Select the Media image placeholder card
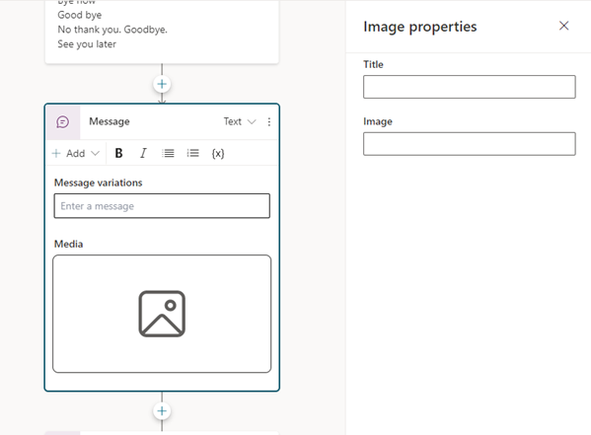591x435 pixels. click(162, 314)
